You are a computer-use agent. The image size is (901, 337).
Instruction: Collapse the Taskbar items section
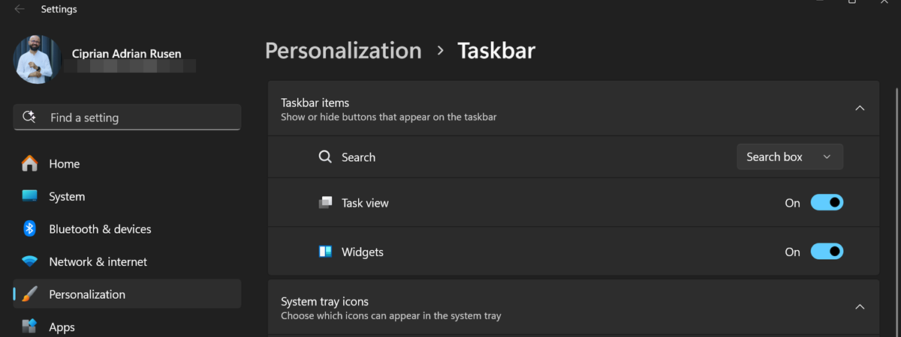pos(860,108)
